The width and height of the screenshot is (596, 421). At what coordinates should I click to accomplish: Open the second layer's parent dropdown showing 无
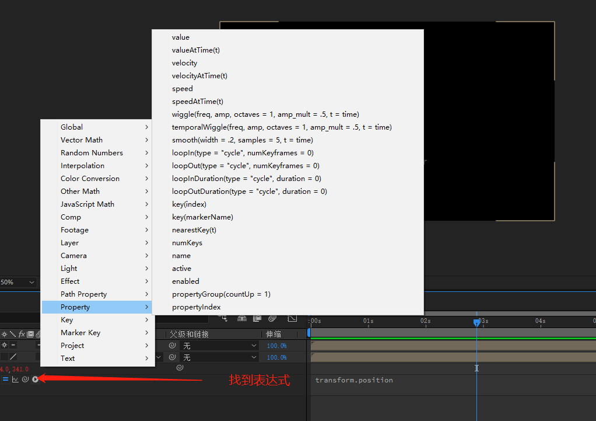coord(220,357)
